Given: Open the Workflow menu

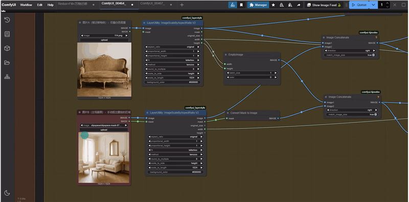Looking at the screenshot, I should click(x=26, y=5).
